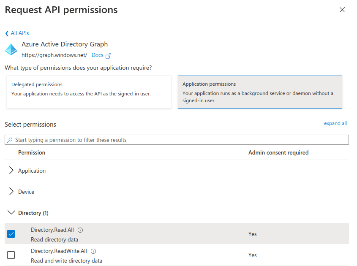Screen dimensions: 357x266
Task: Click info icon next to Directory.Read.All
Action: pyautogui.click(x=80, y=230)
